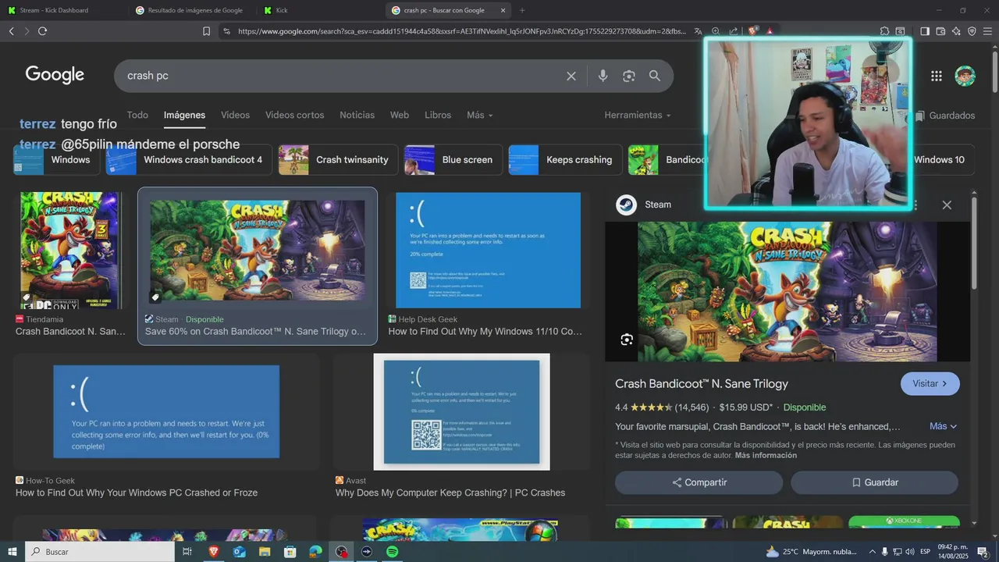Start voice search with the microphone icon
The image size is (999, 562).
603,76
